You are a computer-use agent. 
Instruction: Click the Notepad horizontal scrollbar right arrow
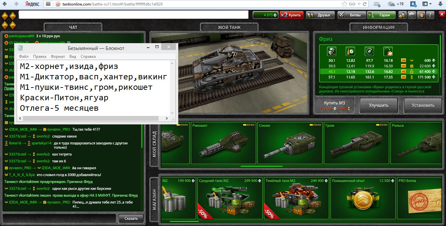pos(167,119)
